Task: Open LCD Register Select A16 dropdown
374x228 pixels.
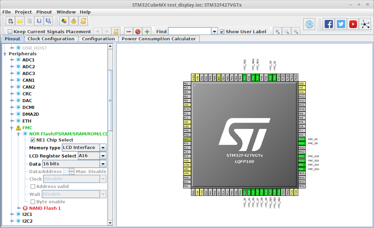Action: tap(103, 156)
